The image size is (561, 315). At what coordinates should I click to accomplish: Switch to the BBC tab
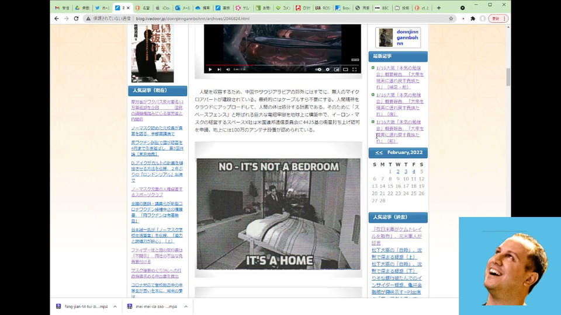(x=382, y=8)
